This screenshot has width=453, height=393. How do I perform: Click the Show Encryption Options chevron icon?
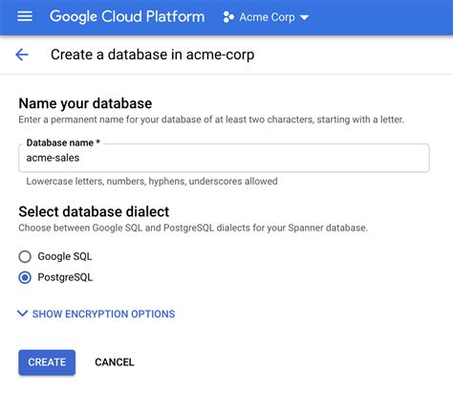(x=22, y=314)
